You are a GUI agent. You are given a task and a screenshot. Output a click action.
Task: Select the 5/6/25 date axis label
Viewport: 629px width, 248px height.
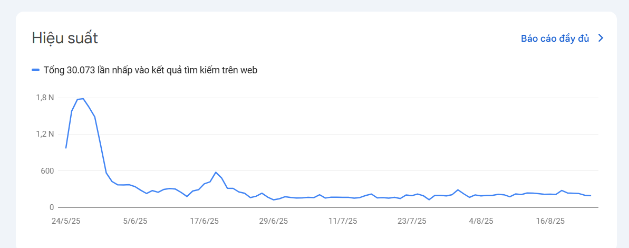click(x=136, y=221)
